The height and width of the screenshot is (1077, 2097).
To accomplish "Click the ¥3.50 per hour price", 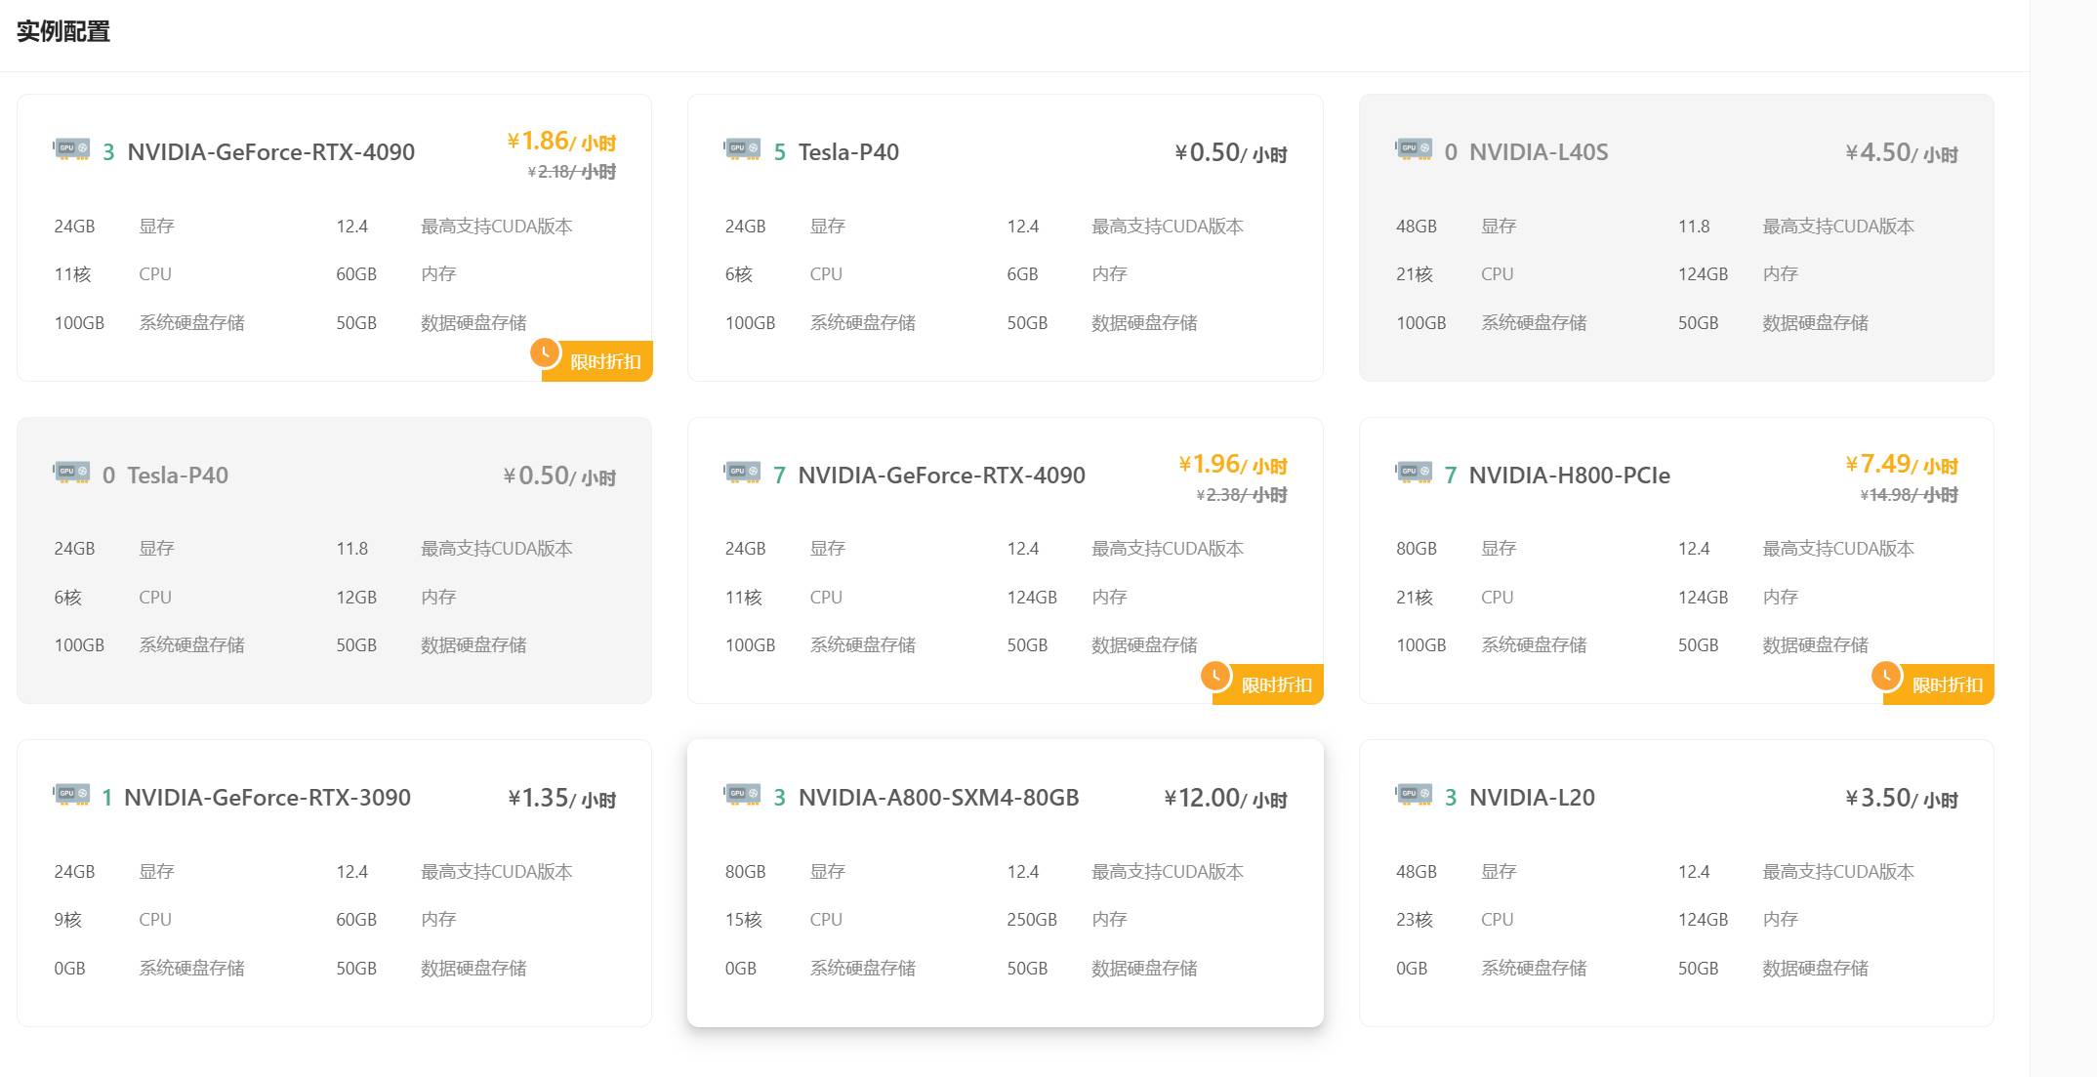I will click(x=1901, y=798).
